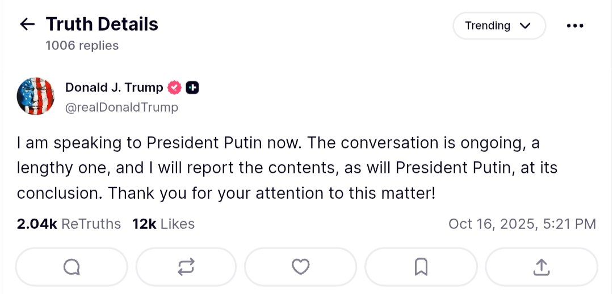Click the dark plus badge beside name
Image resolution: width=613 pixels, height=294 pixels.
pos(192,88)
